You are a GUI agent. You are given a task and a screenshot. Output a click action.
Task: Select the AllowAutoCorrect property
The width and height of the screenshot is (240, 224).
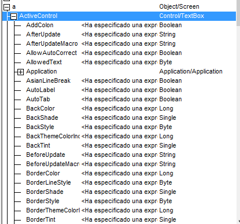coord(52,53)
